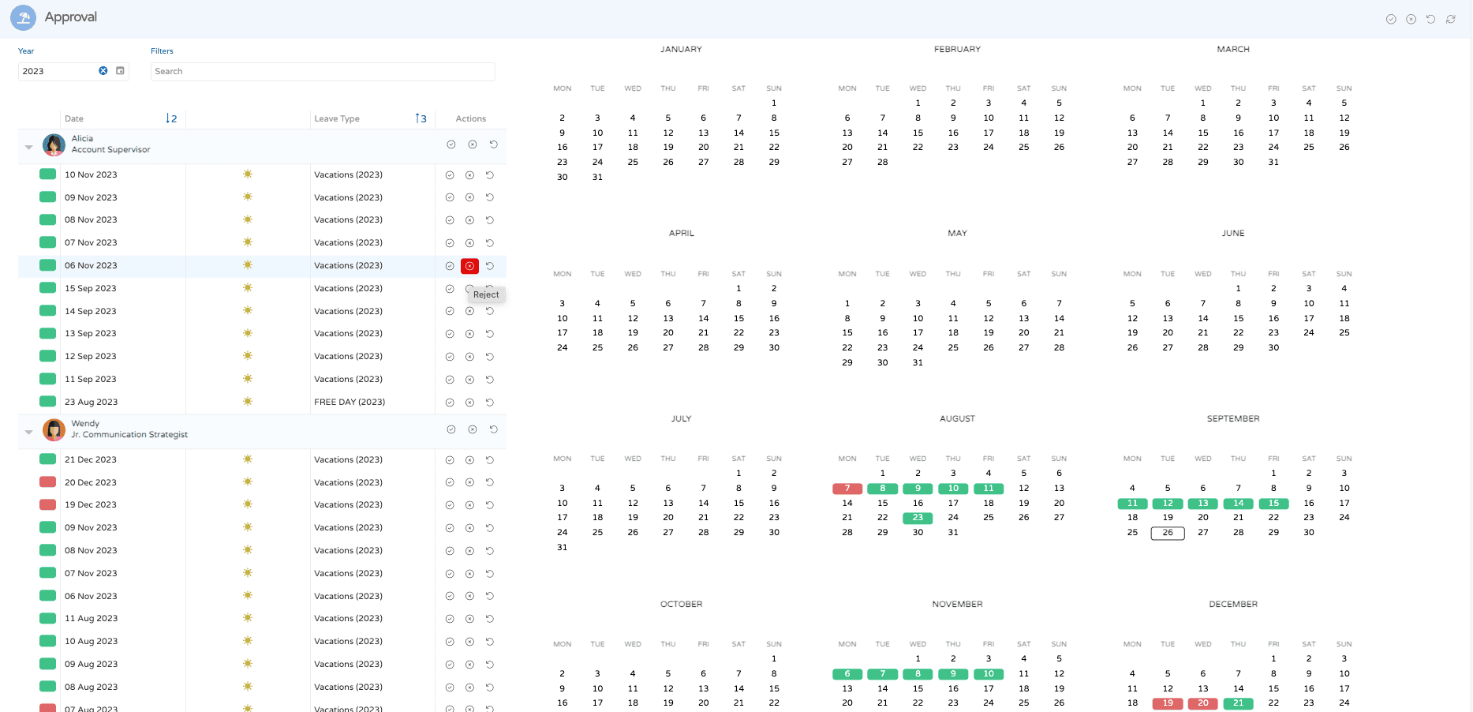This screenshot has width=1473, height=712.
Task: Sort by the Date column header
Action: click(x=74, y=118)
